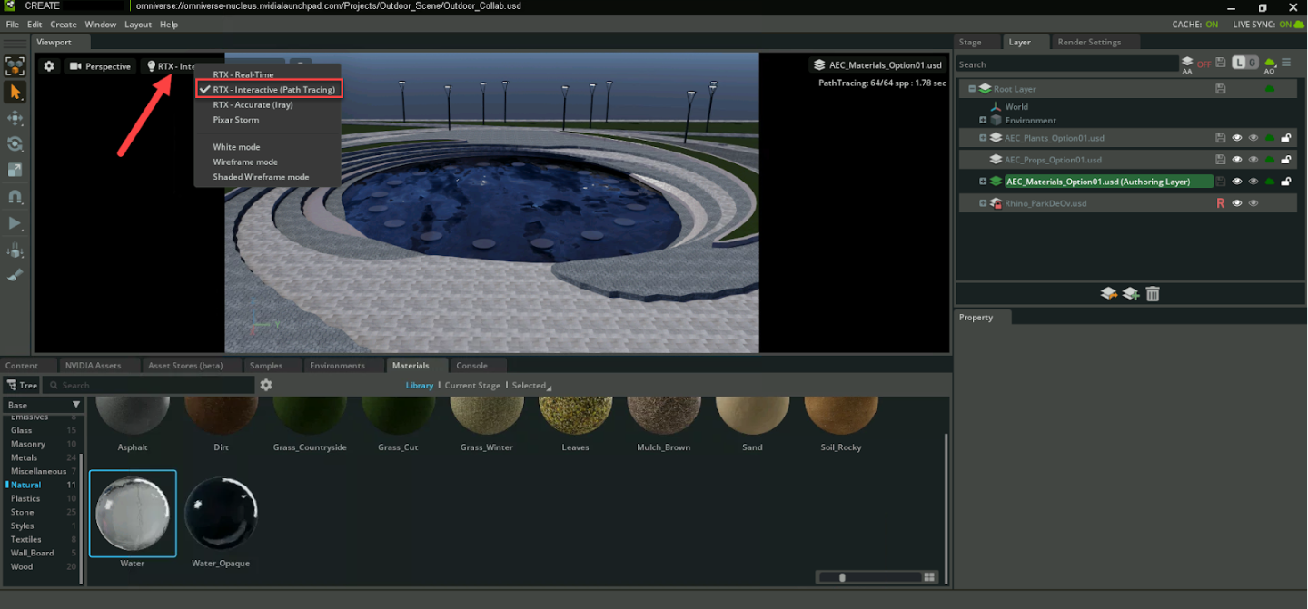Choose RTX - Real-Time from renderer menu
Viewport: 1308px width, 609px height.
tap(243, 74)
